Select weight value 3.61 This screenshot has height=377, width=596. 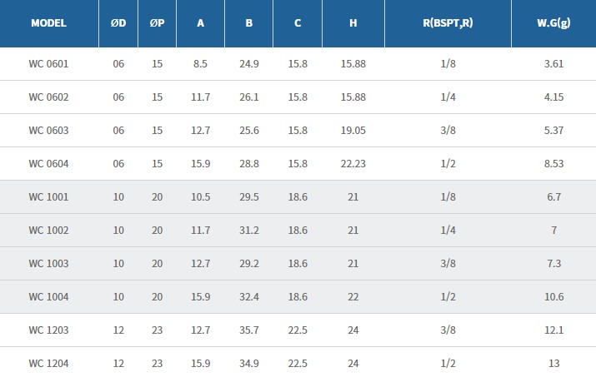pyautogui.click(x=553, y=63)
